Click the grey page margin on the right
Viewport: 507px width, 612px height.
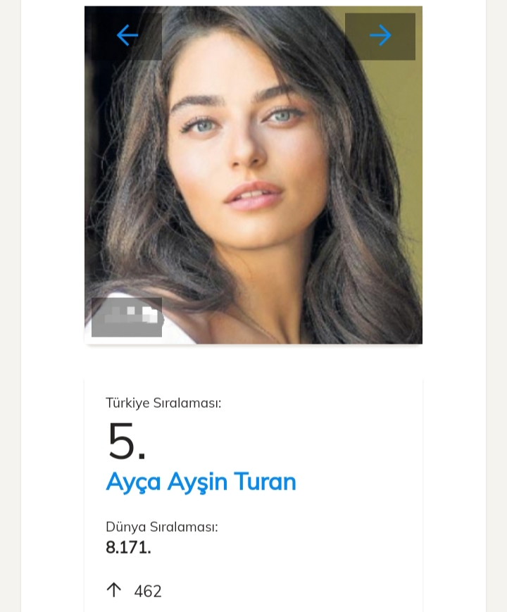[x=496, y=282]
